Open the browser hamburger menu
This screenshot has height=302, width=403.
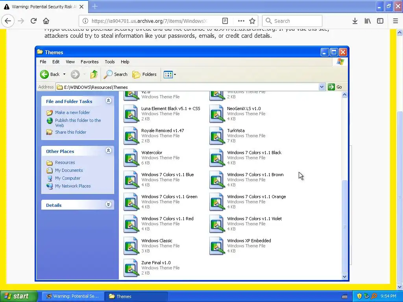396,21
